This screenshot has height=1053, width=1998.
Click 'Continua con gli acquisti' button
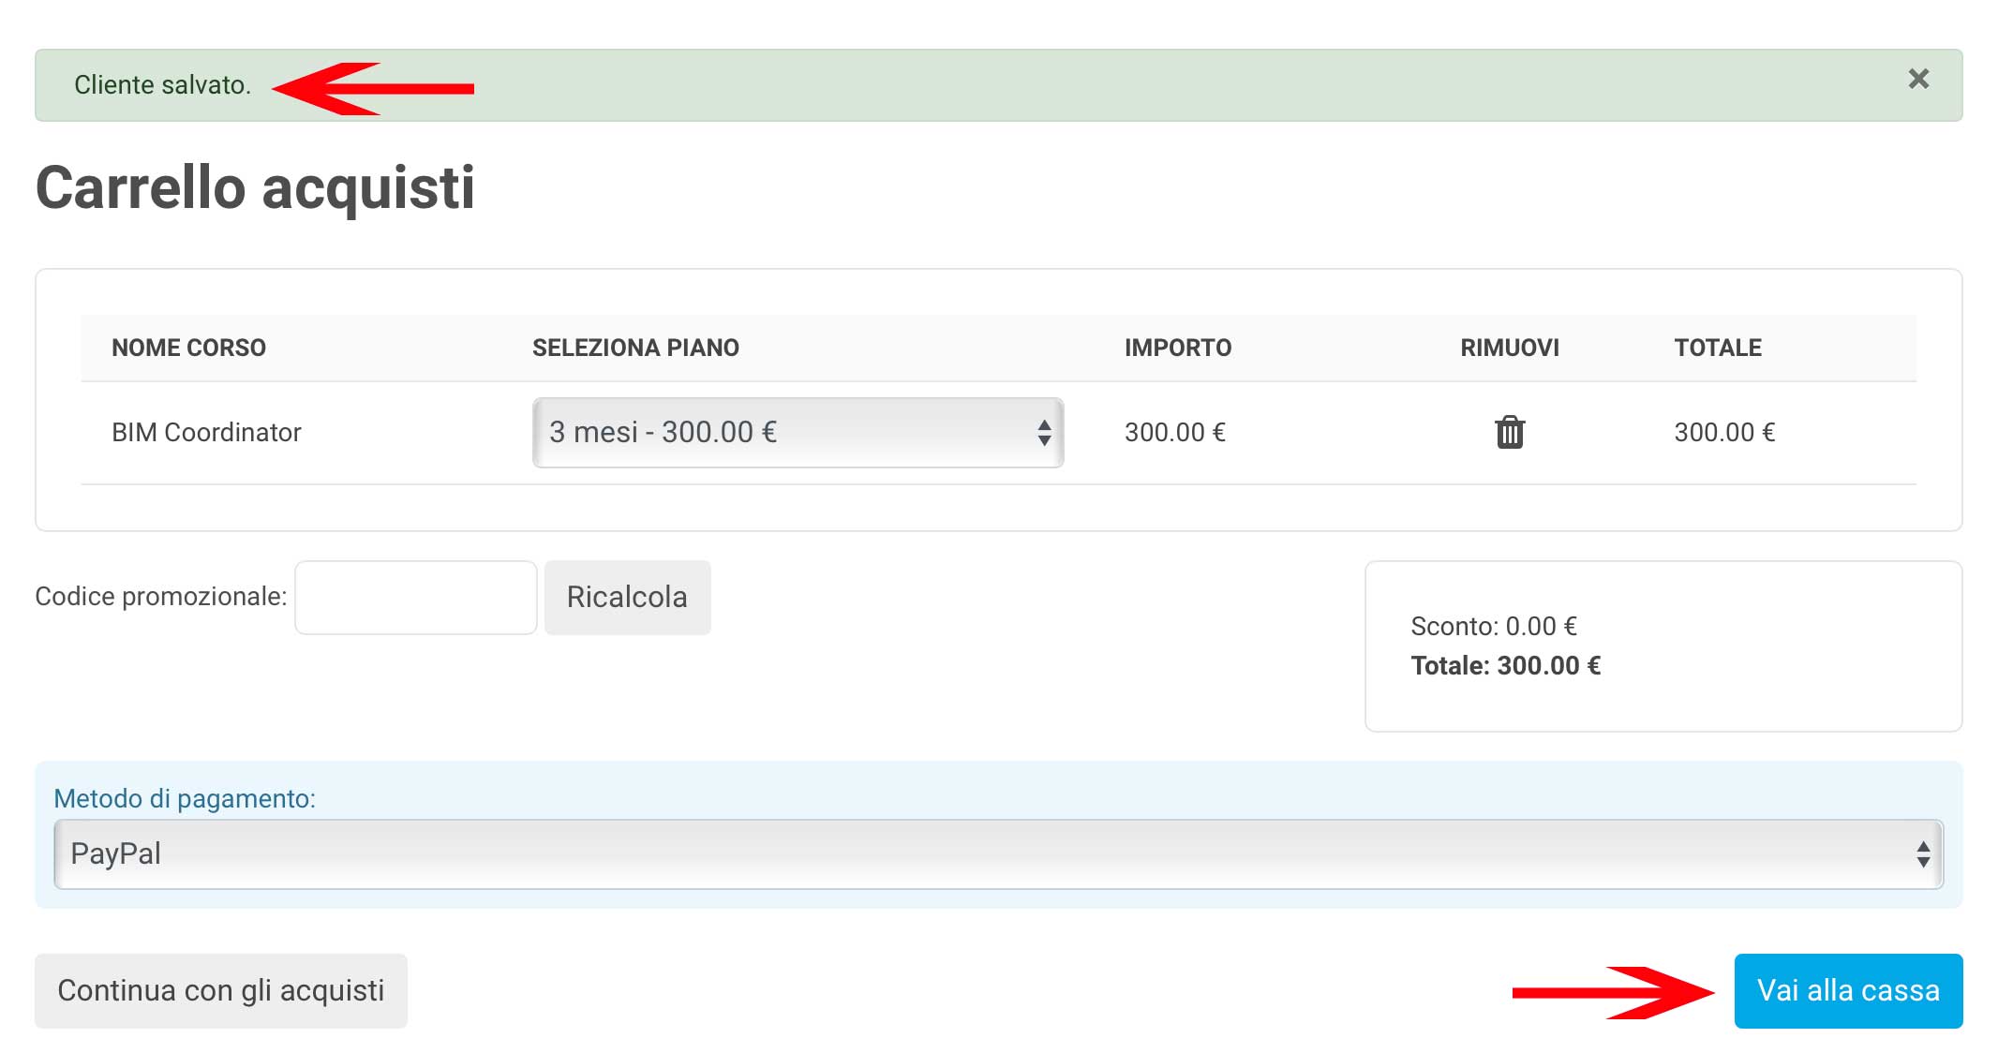221,991
